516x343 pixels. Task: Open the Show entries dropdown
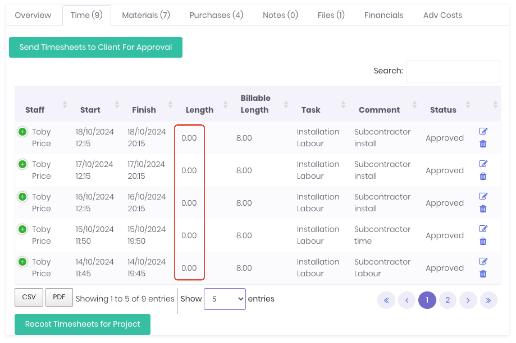click(x=224, y=299)
